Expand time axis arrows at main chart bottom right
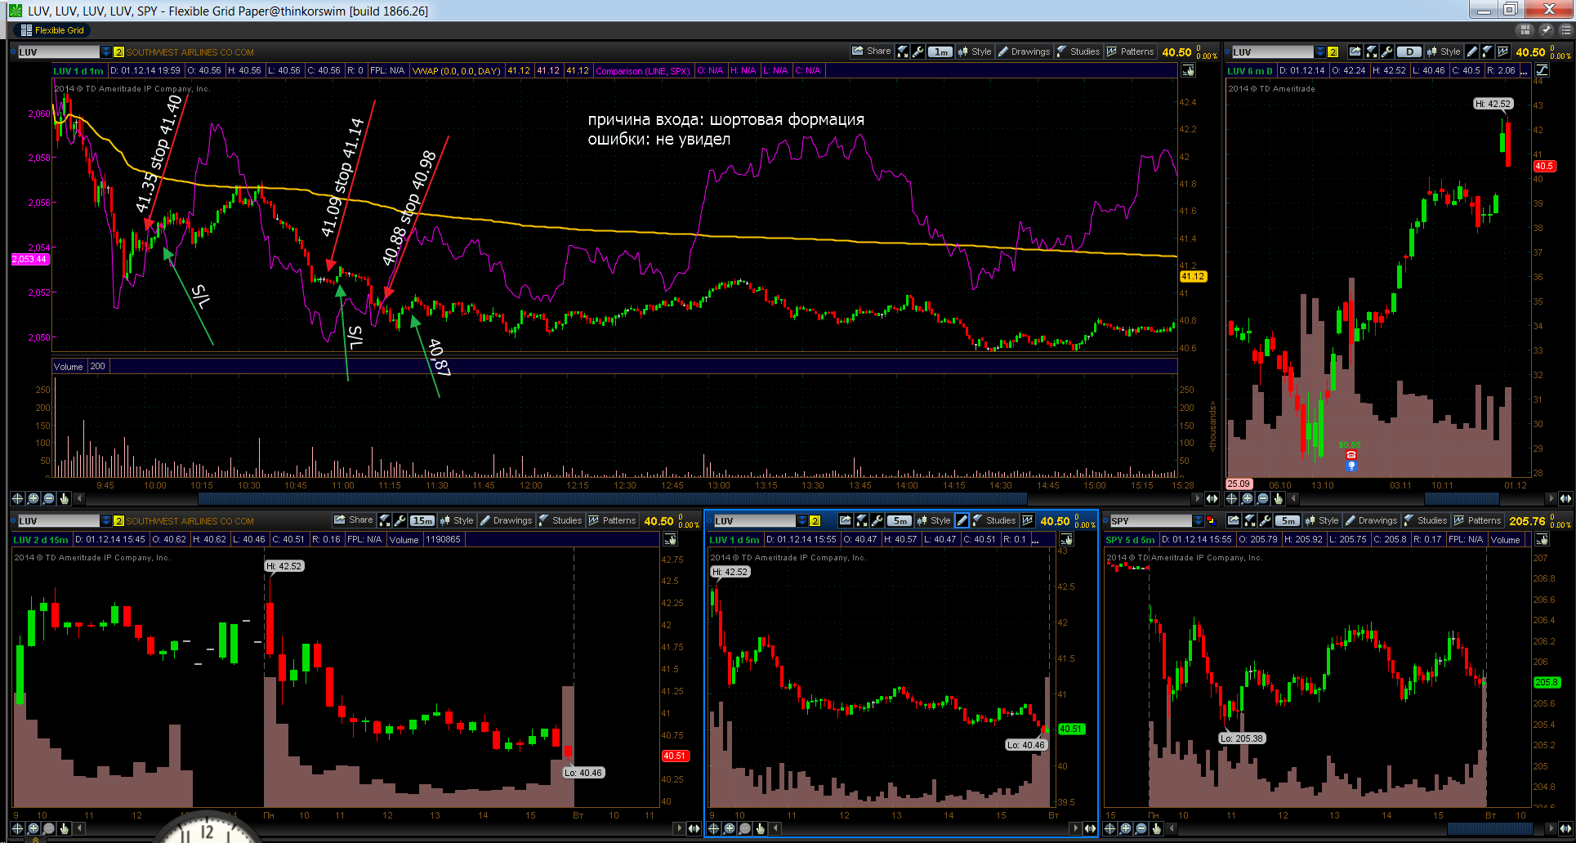 click(x=1212, y=498)
